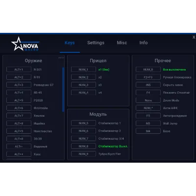Switch to the Keys tab
Image resolution: width=196 pixels, height=196 pixels.
click(x=70, y=43)
